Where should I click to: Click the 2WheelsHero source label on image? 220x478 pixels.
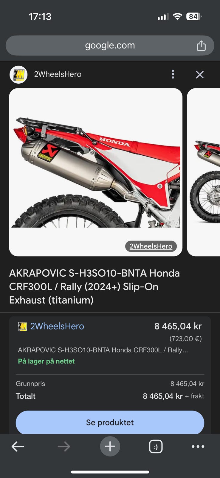[151, 246]
